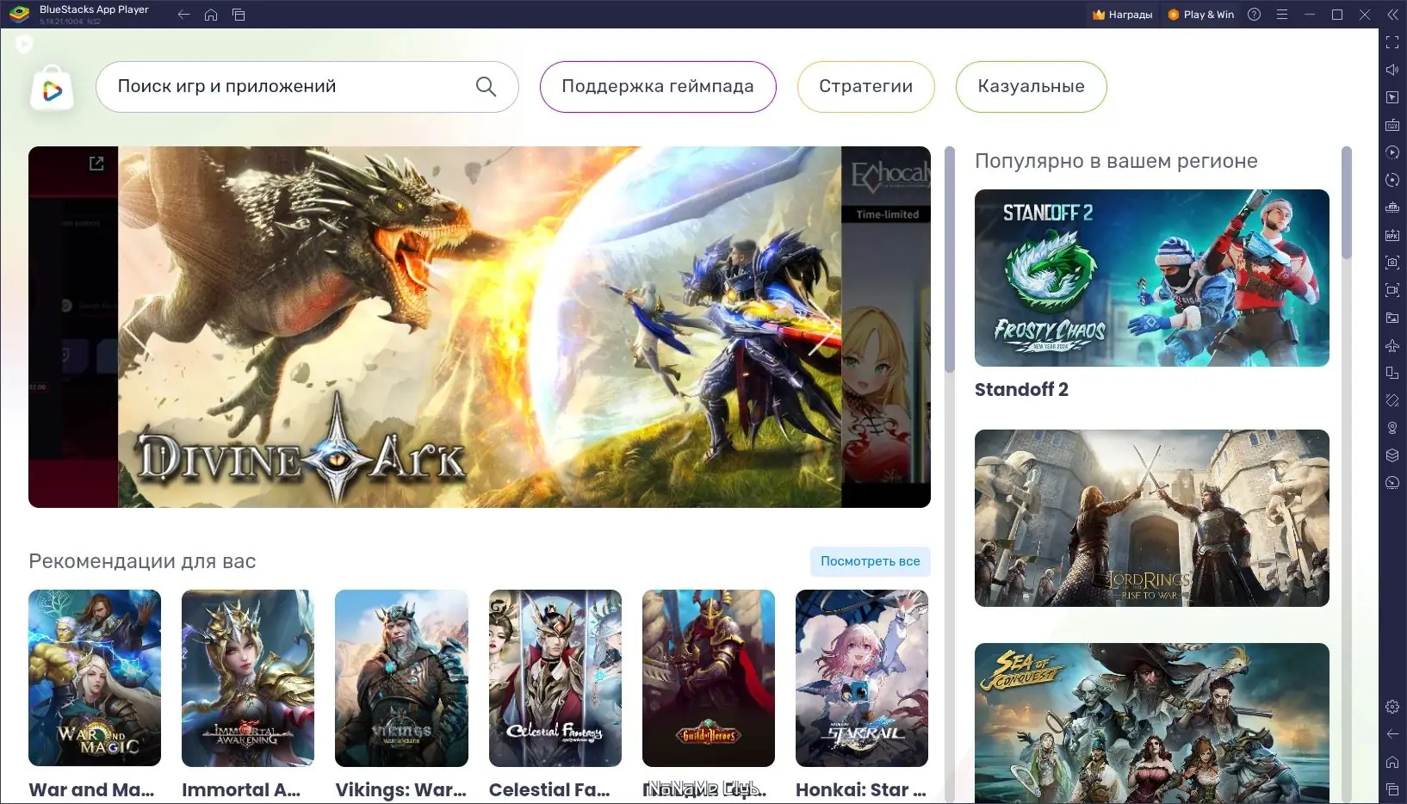This screenshot has height=804, width=1407.
Task: Open settings gear in the sidebar
Action: pos(1392,707)
